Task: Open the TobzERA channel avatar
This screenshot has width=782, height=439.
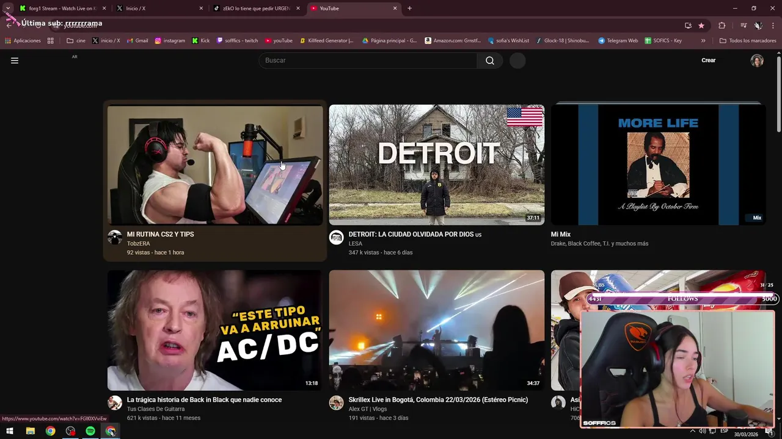Action: tap(115, 237)
